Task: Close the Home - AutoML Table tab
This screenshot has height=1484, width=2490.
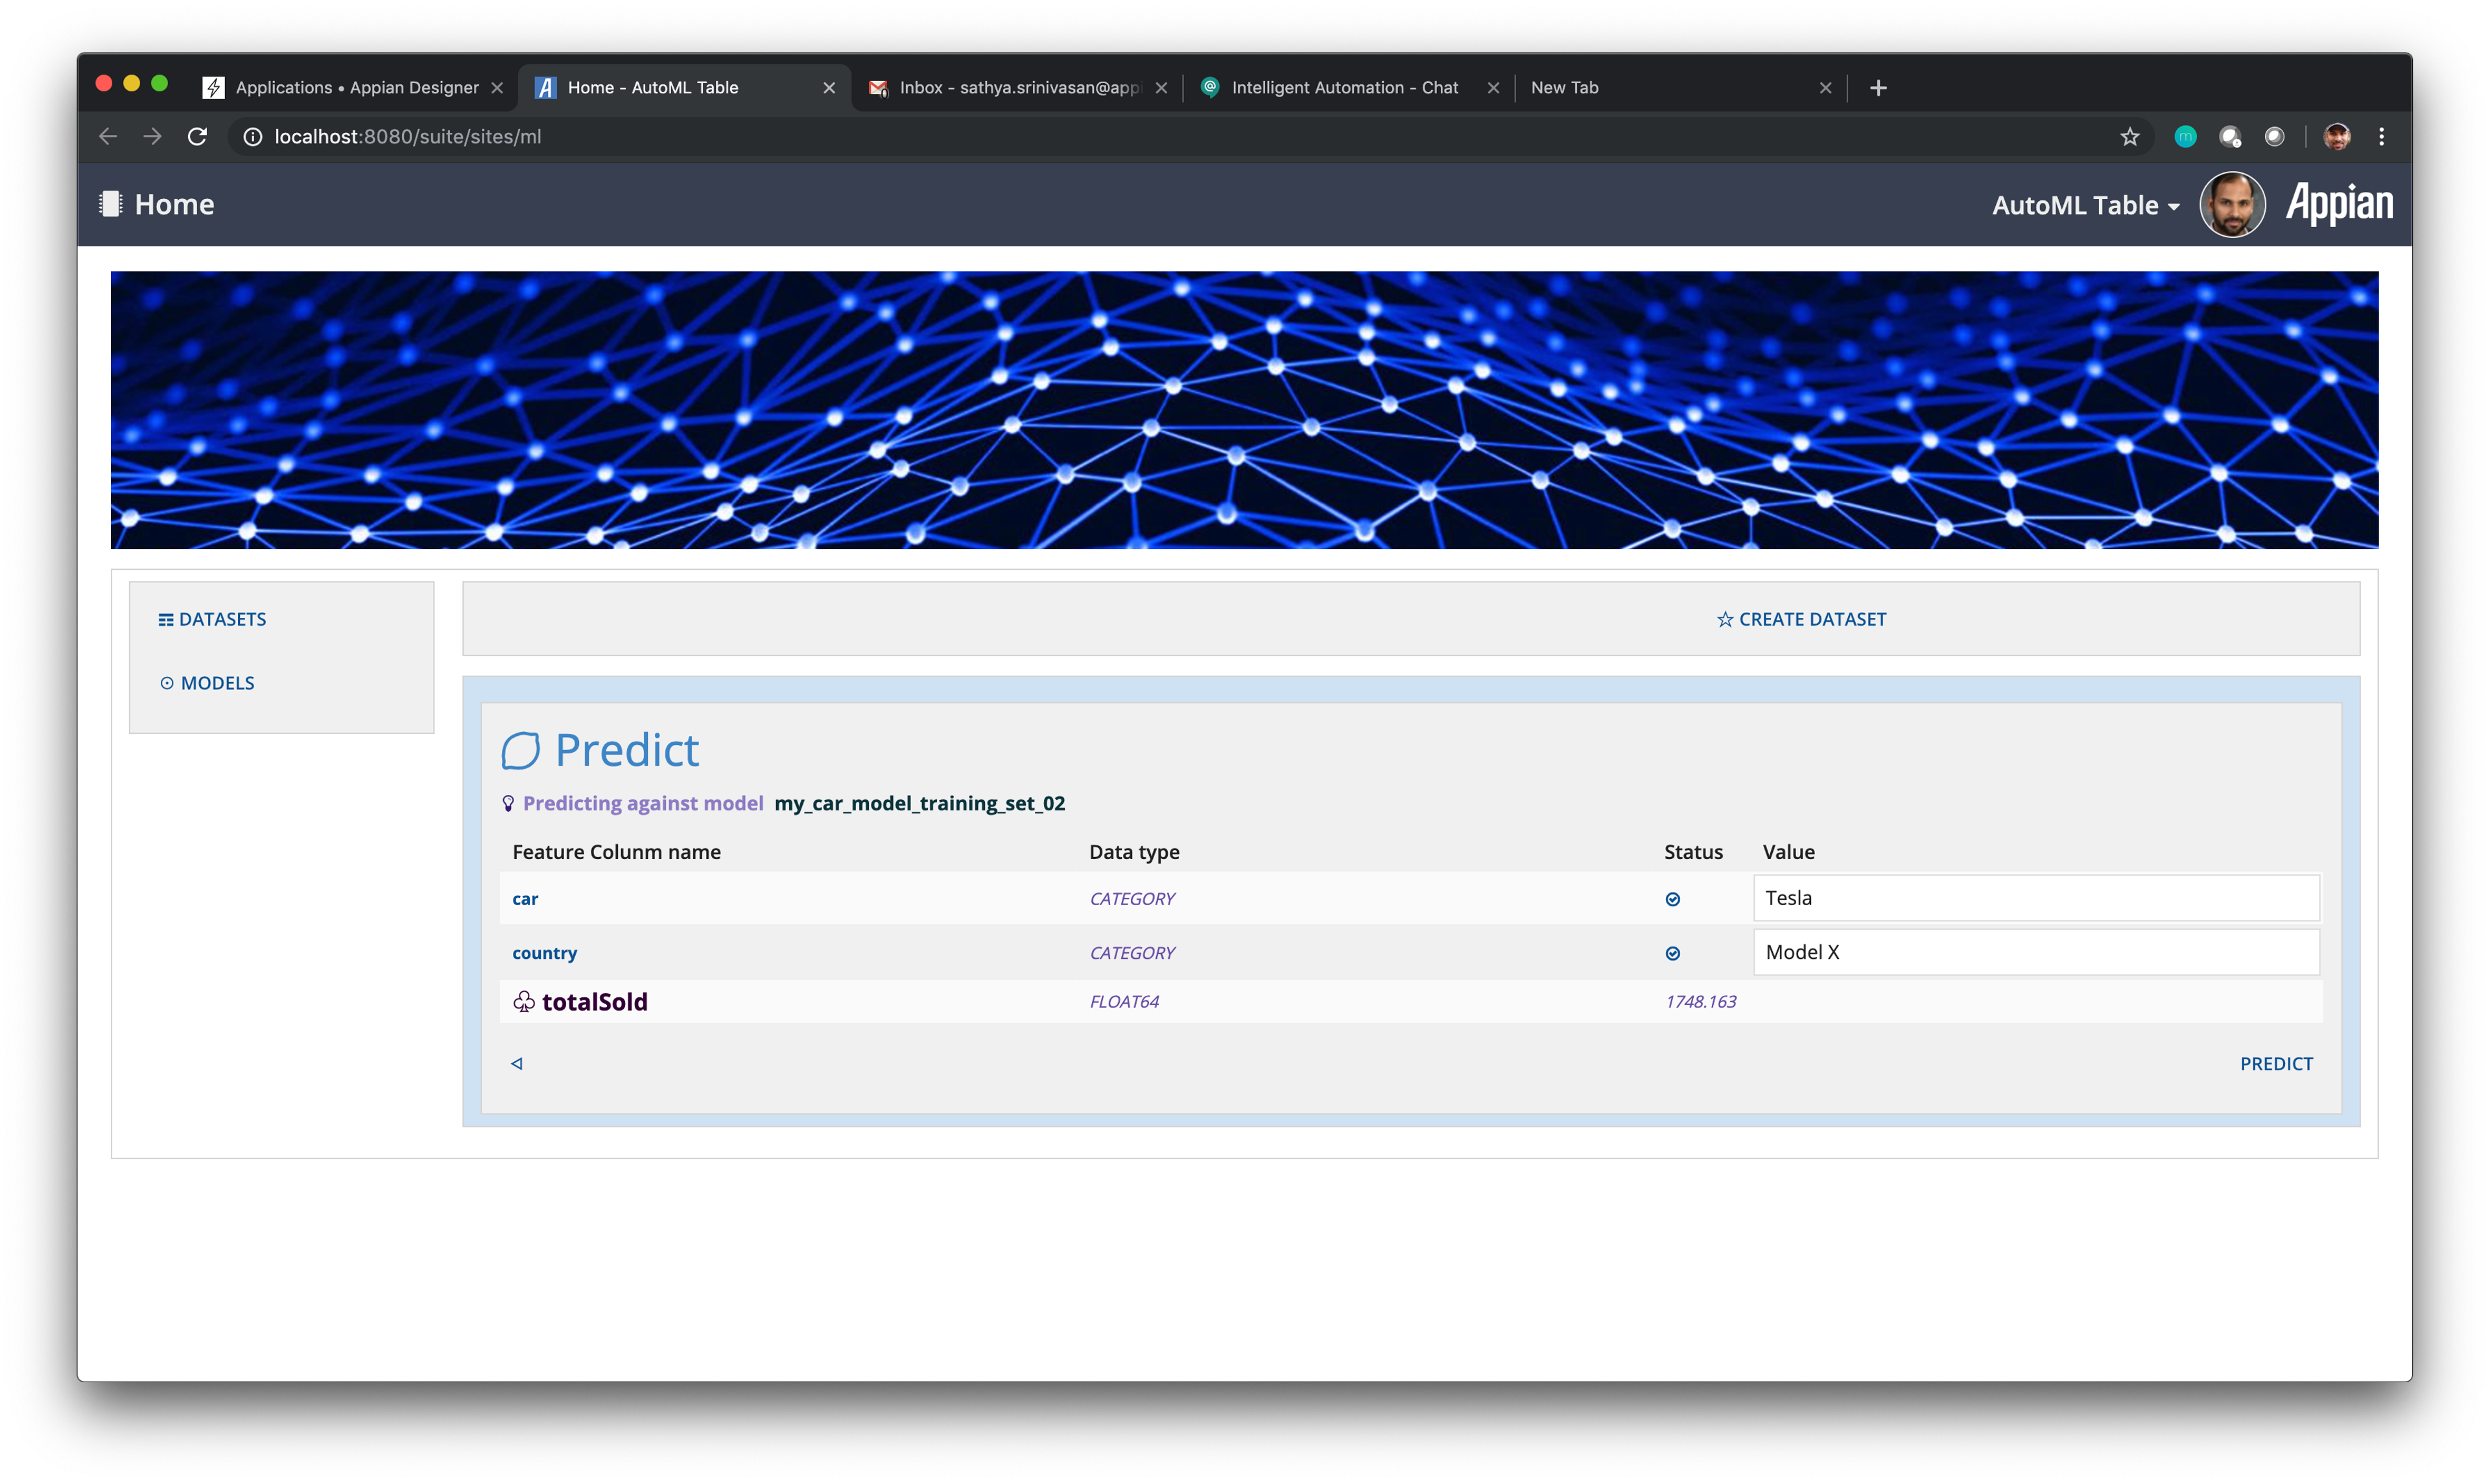Action: click(829, 88)
